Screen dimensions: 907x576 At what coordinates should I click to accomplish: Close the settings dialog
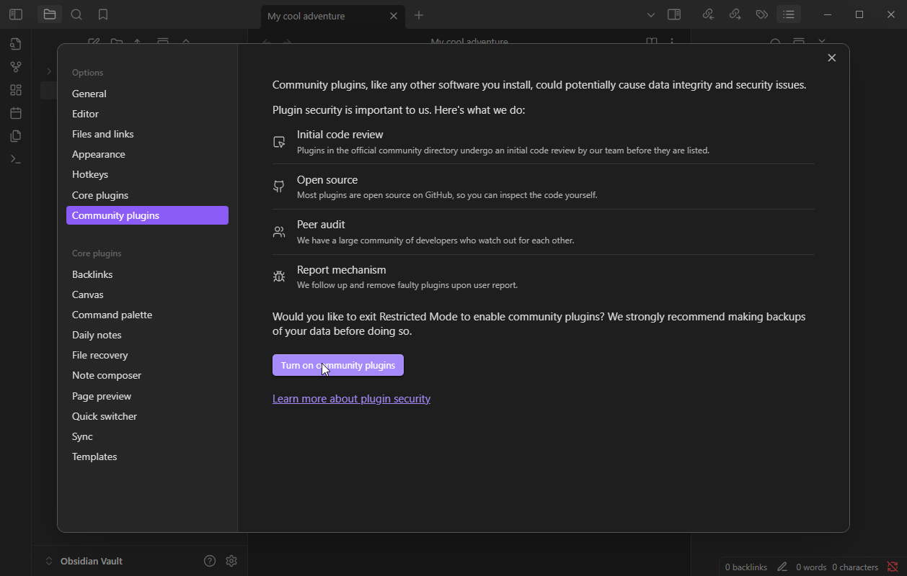coord(832,58)
